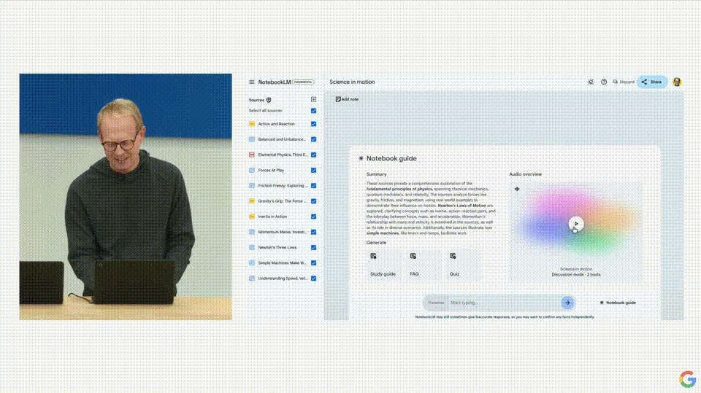The image size is (701, 393).
Task: Open the NotebookLM hamburger menu
Action: (x=252, y=82)
